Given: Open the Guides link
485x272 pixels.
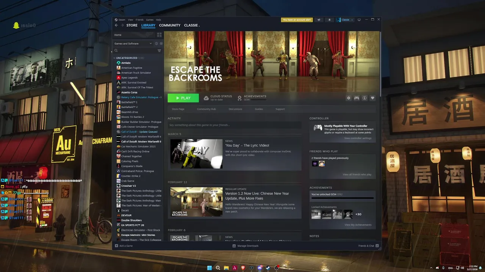Looking at the screenshot, I should click(259, 109).
